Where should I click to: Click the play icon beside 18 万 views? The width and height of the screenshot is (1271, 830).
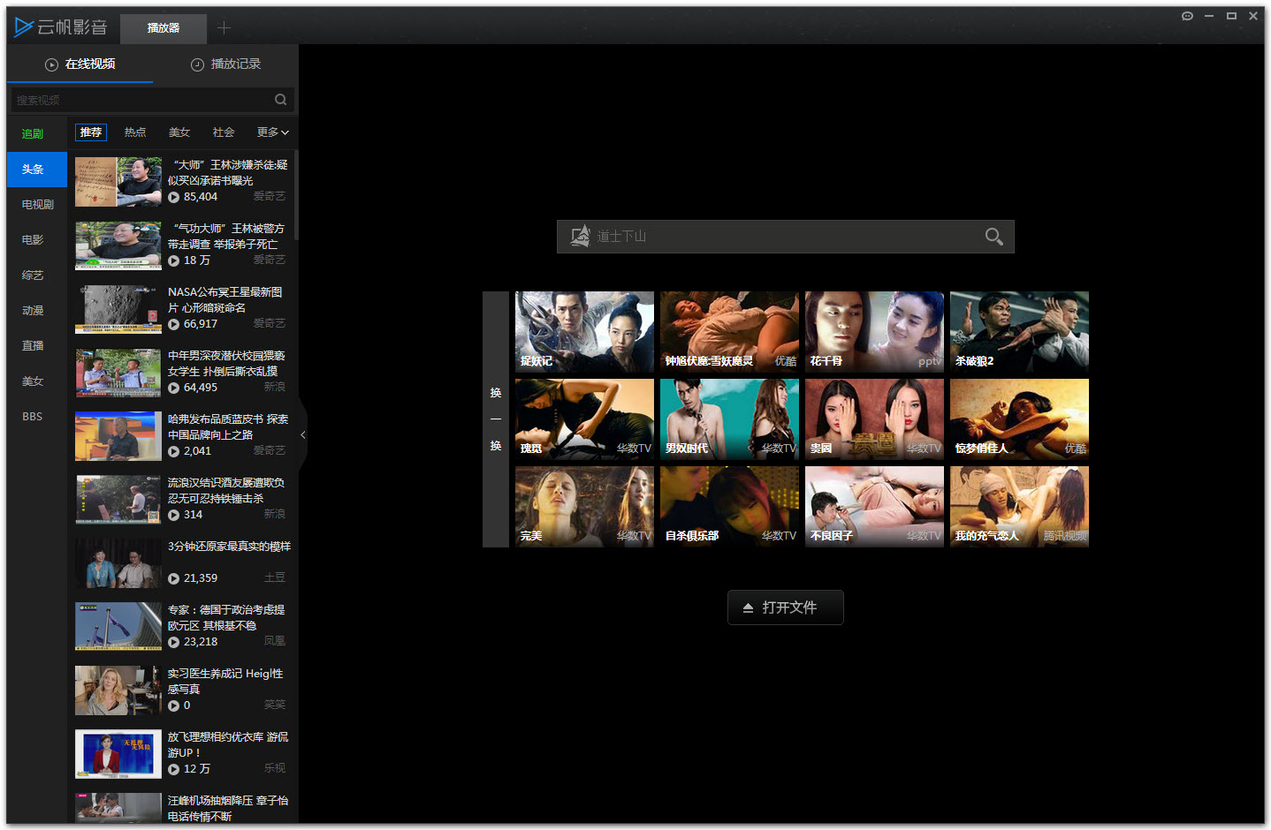(x=174, y=260)
